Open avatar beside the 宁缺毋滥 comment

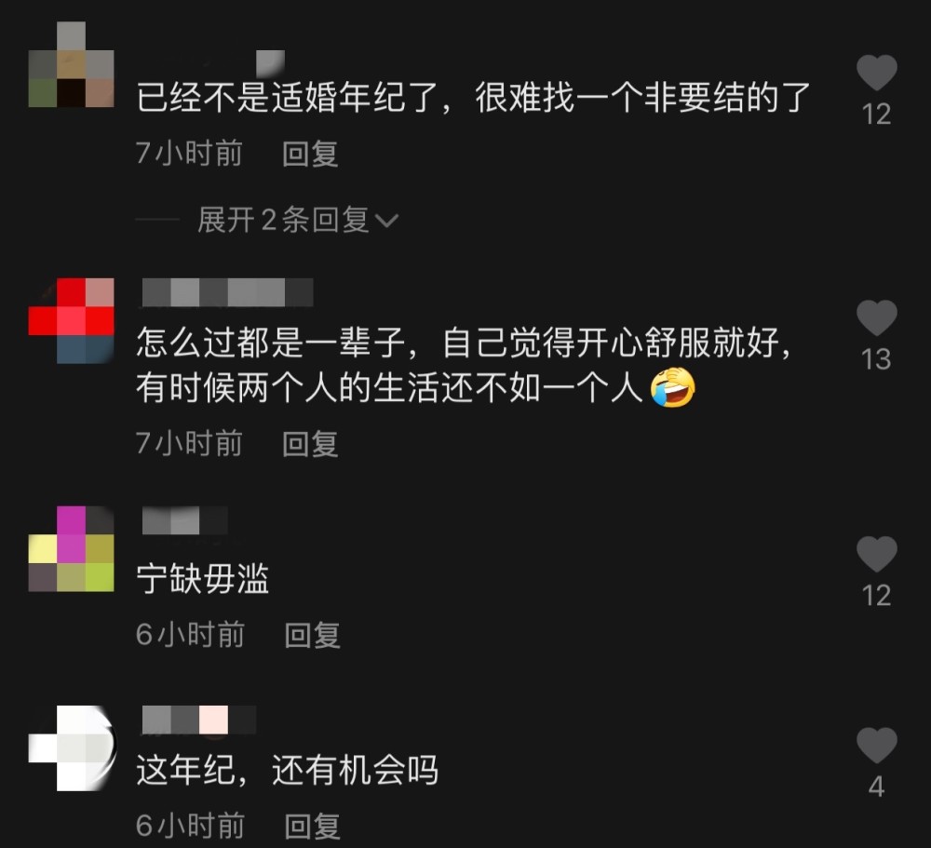(x=72, y=549)
